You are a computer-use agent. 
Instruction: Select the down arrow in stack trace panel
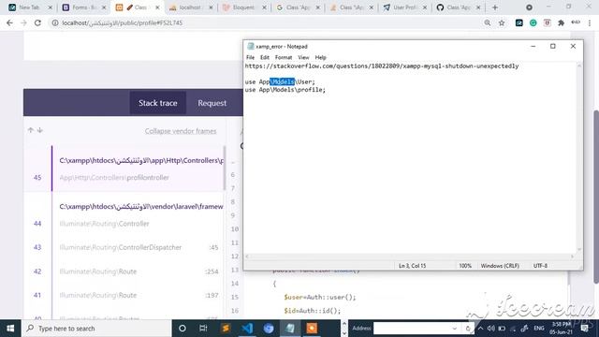(x=39, y=130)
